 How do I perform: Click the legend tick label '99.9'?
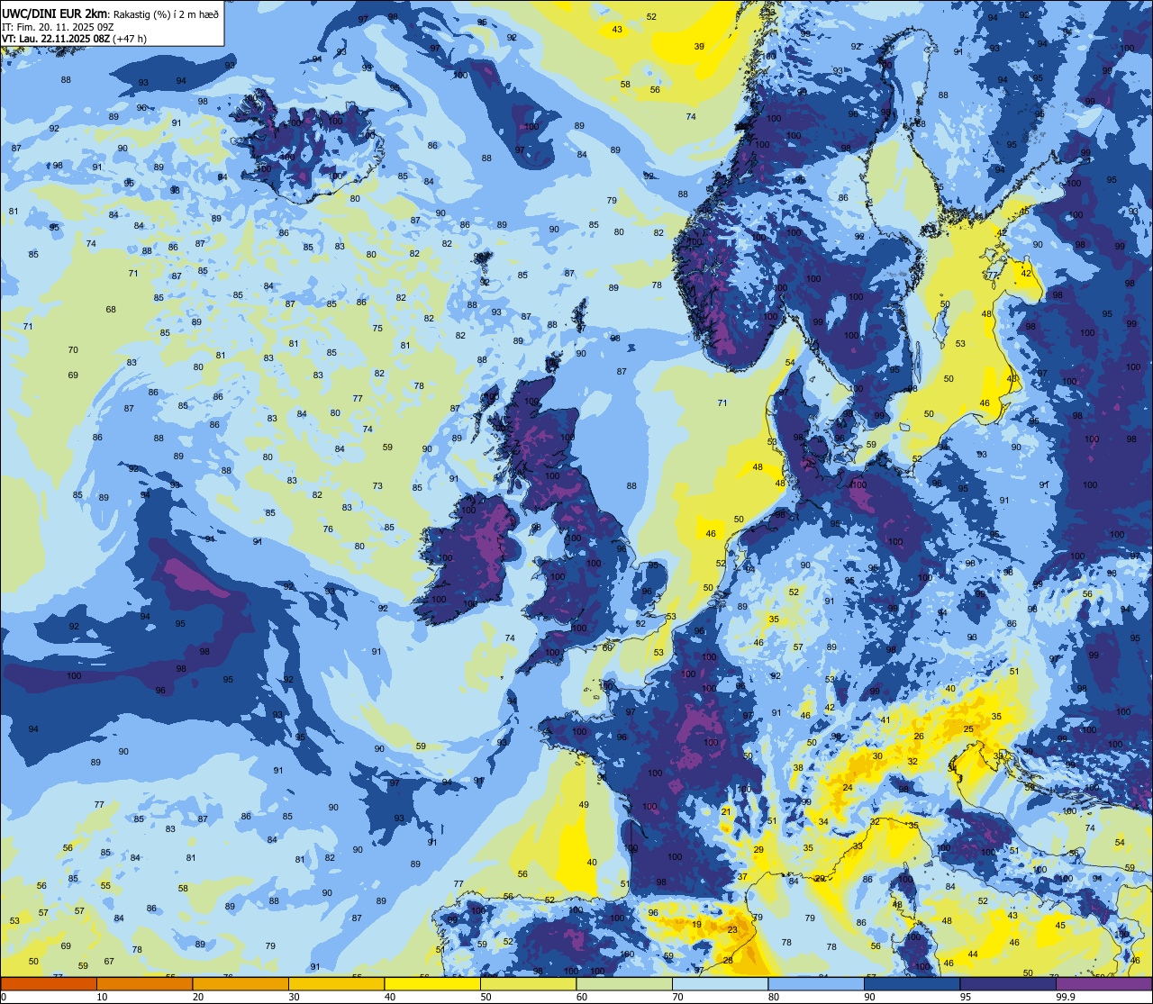(x=1067, y=997)
